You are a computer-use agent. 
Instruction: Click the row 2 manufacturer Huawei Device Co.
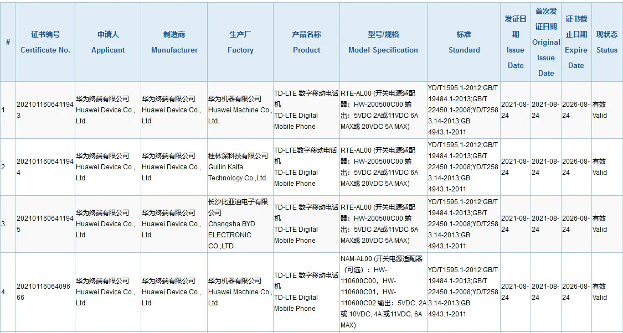174,167
